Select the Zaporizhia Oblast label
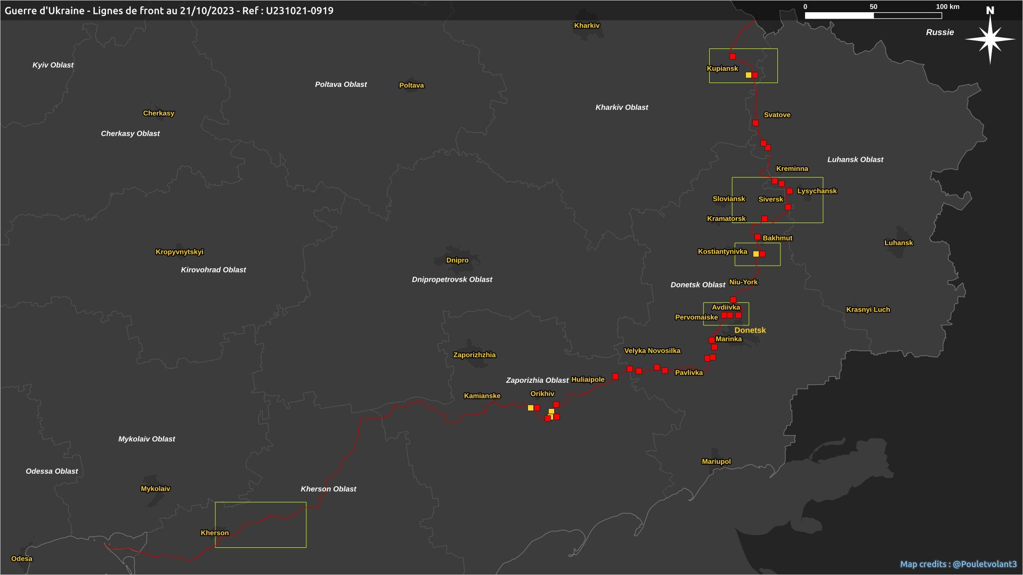The width and height of the screenshot is (1023, 575). click(x=537, y=380)
